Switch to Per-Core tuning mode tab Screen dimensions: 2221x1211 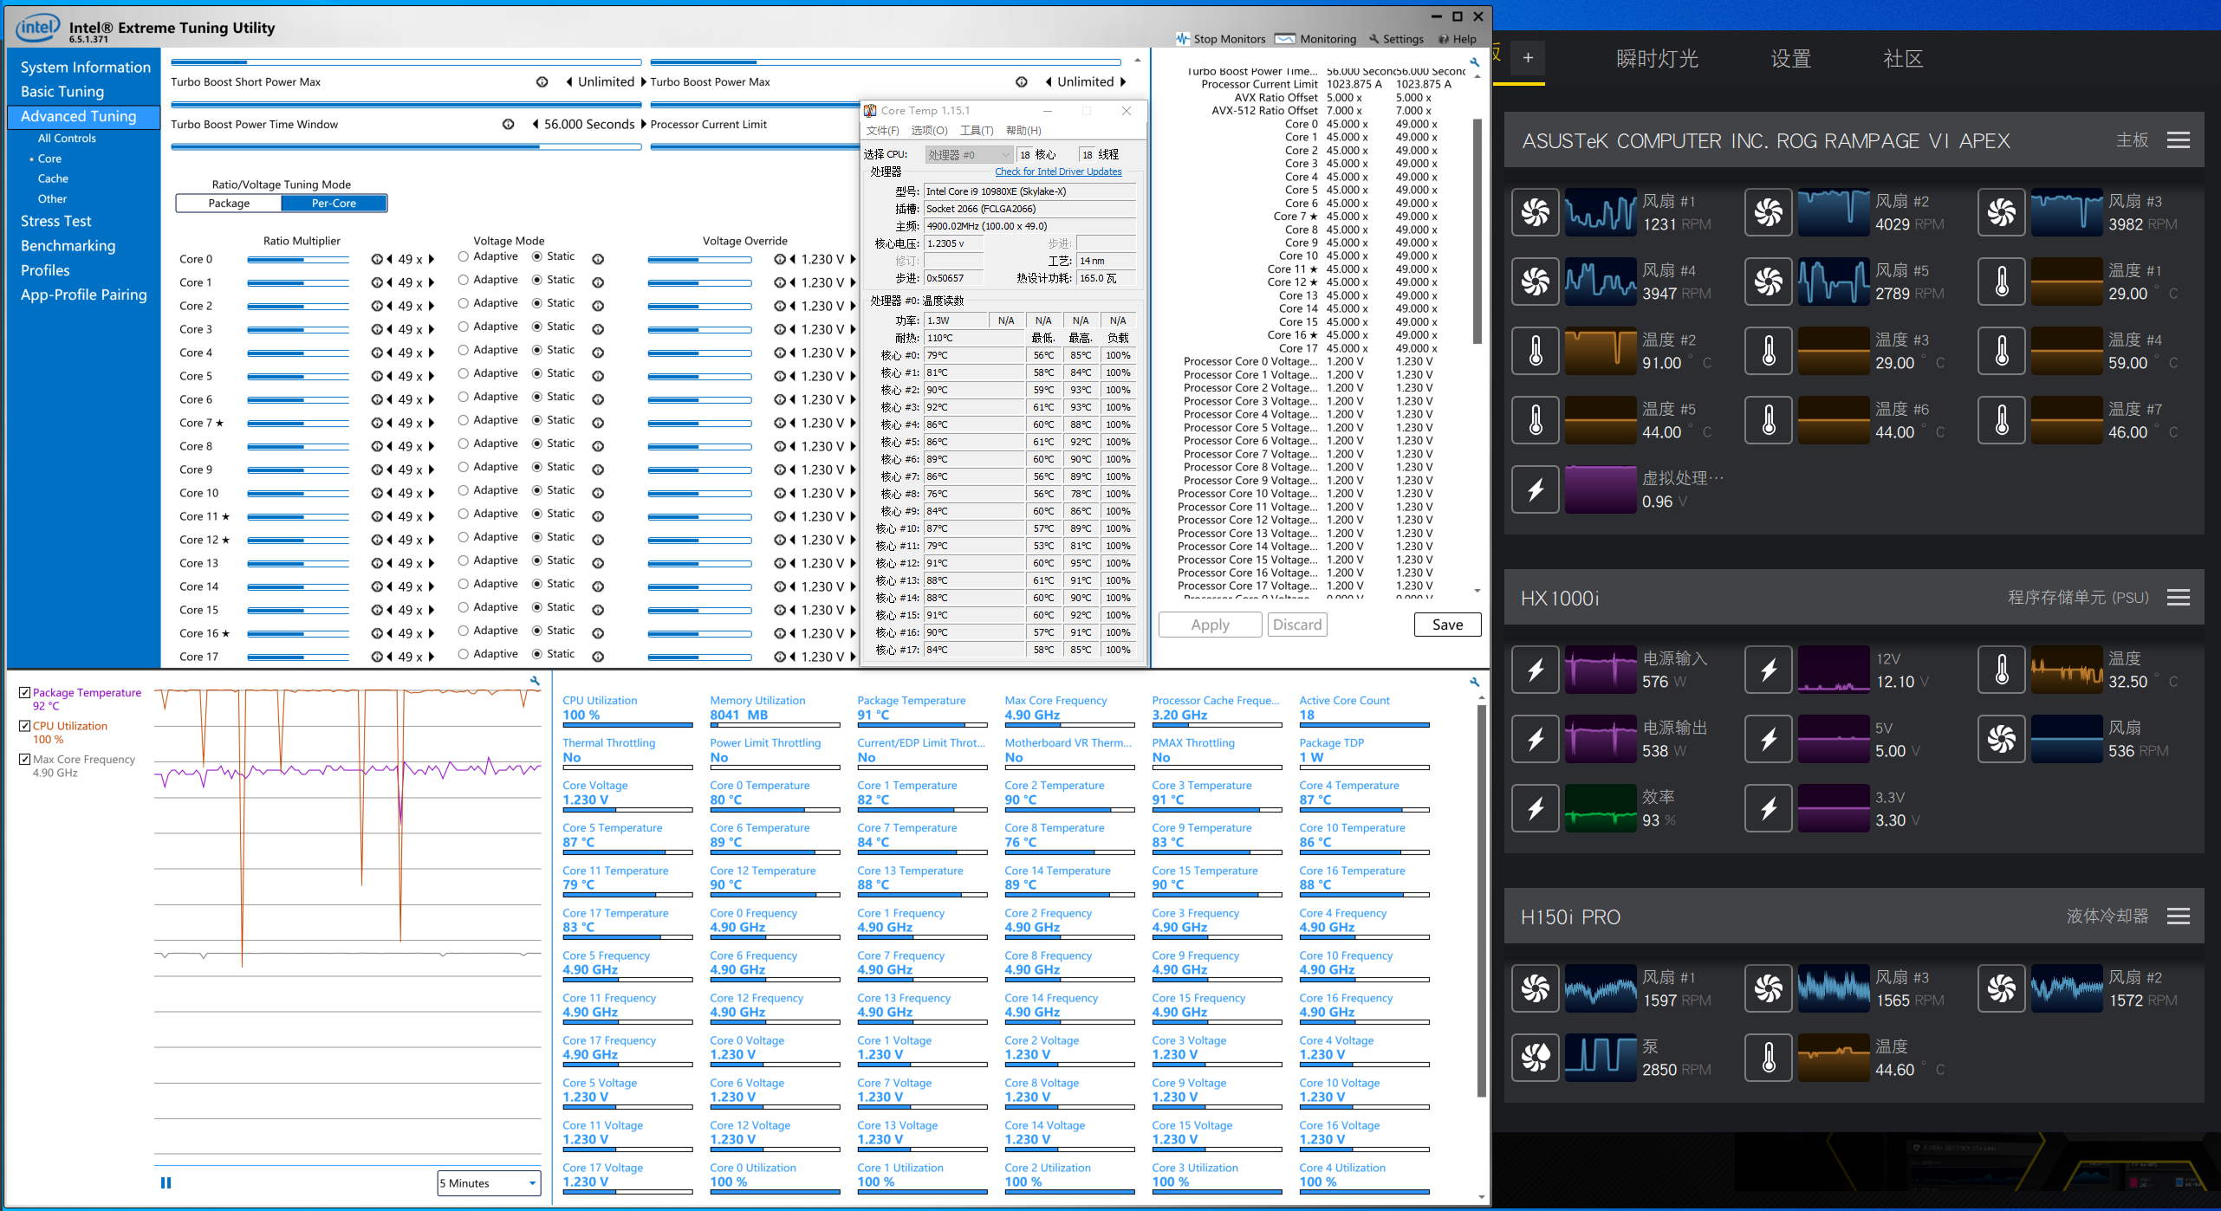point(334,204)
